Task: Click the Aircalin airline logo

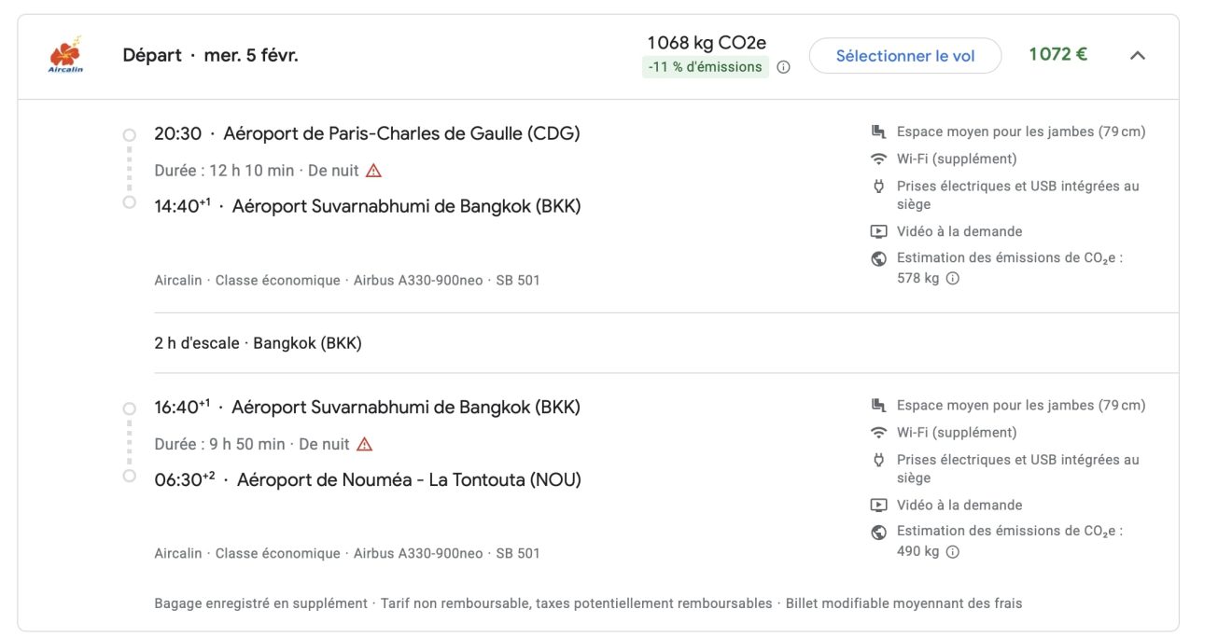Action: coord(65,54)
